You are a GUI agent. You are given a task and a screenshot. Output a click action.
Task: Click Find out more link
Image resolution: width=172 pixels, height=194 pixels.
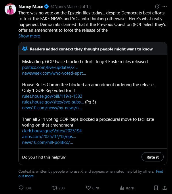click(x=91, y=174)
